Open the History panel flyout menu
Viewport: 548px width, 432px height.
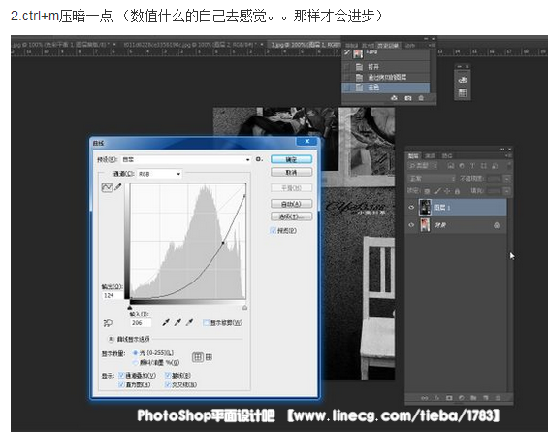click(433, 45)
